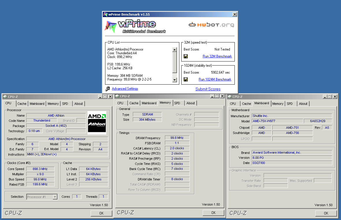Image resolution: width=341 pixels, height=220 pixels.
Task: Click the Submit Scores link
Action: click(208, 89)
